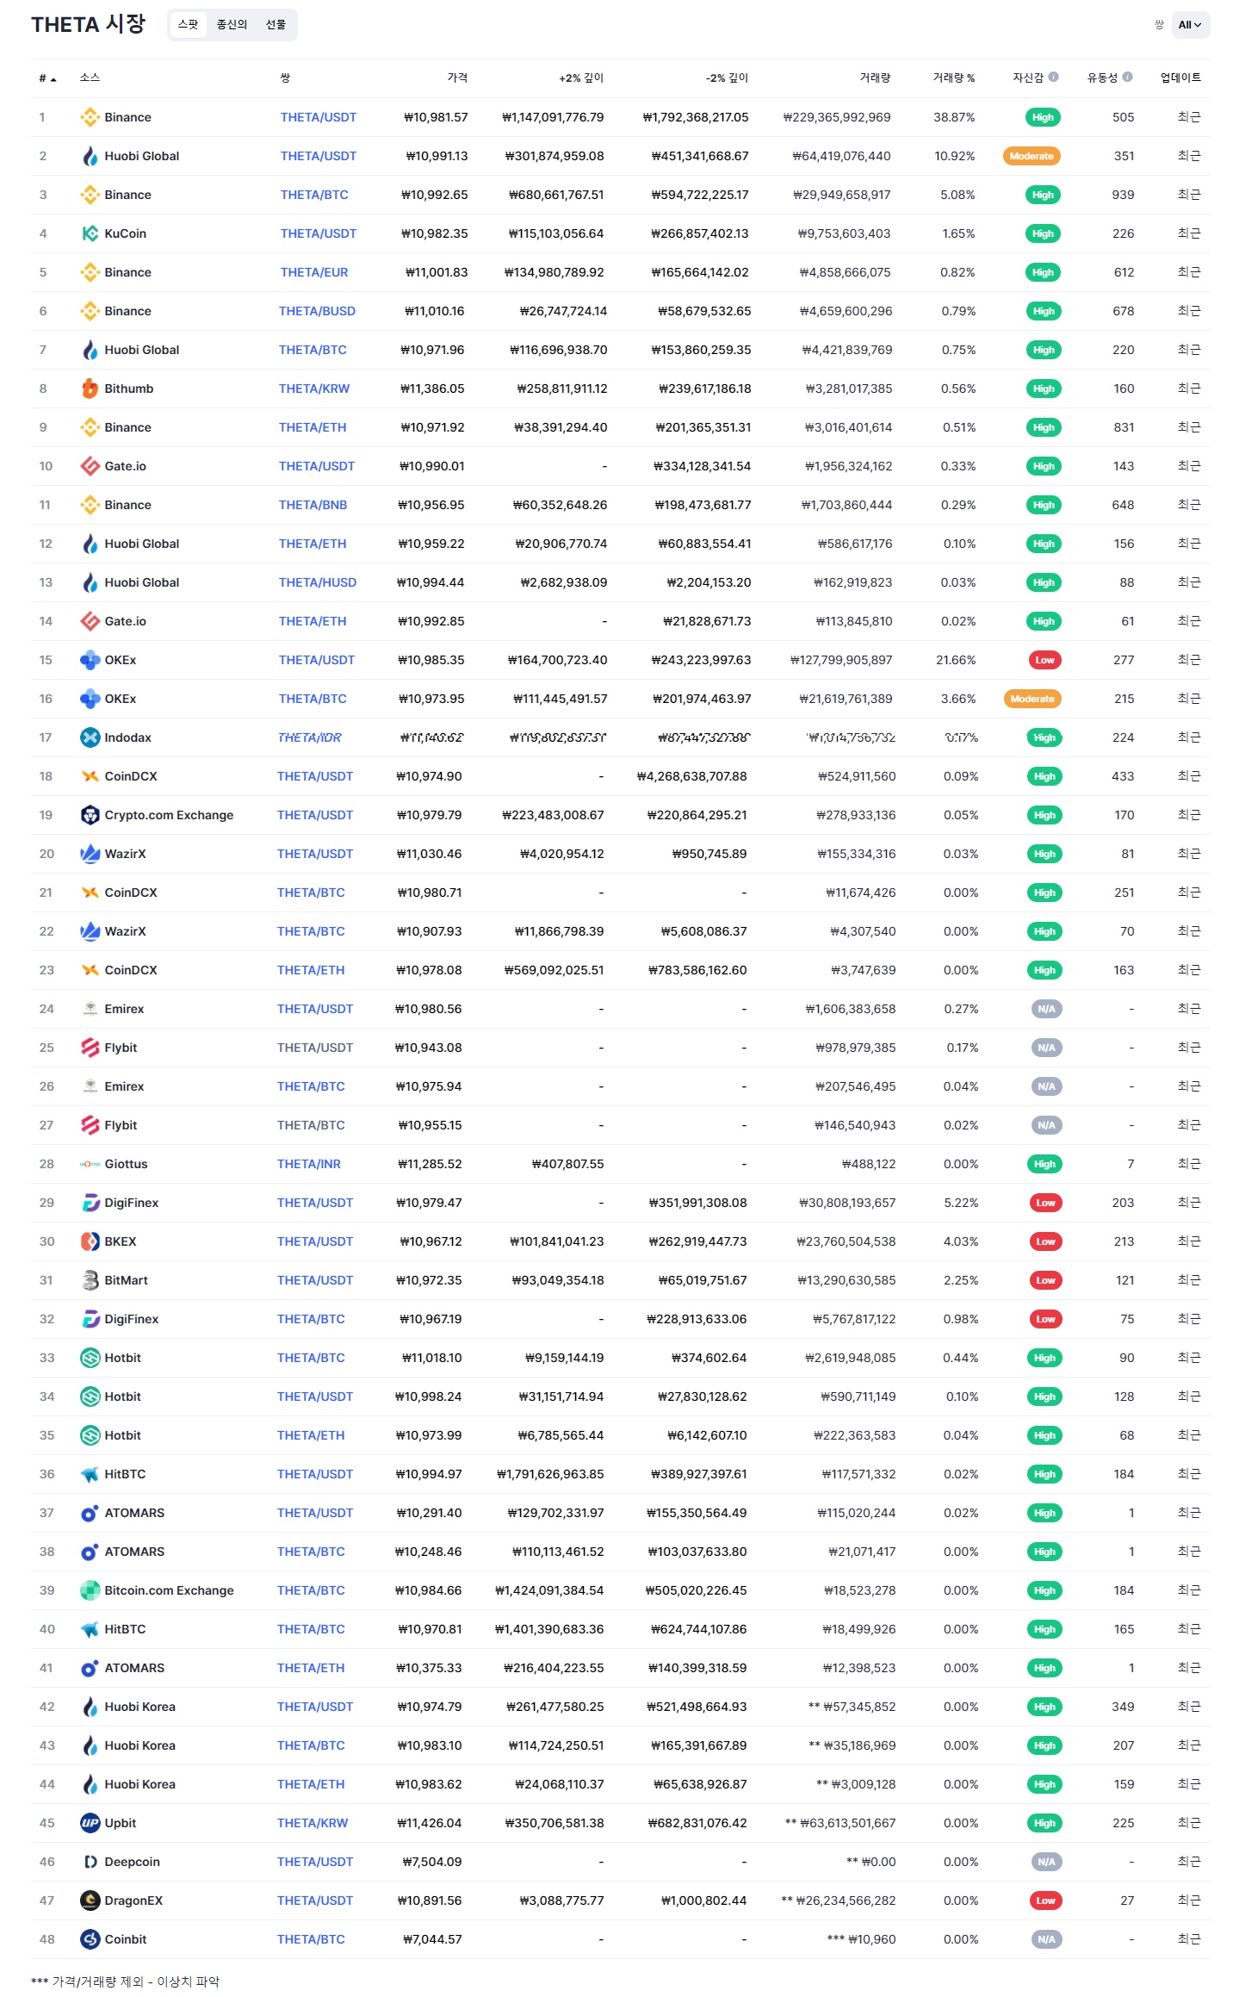This screenshot has height=1997, width=1233.
Task: Sort by the +2% 깊이 column header
Action: point(581,78)
